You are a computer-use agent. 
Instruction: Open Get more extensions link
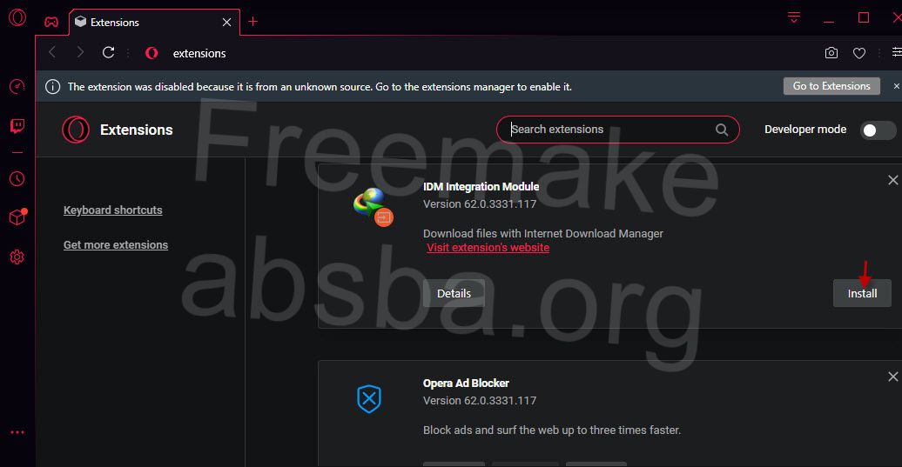coord(116,244)
